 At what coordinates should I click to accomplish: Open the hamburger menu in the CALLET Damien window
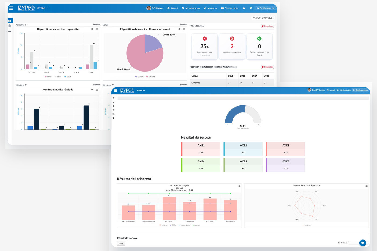[116, 91]
